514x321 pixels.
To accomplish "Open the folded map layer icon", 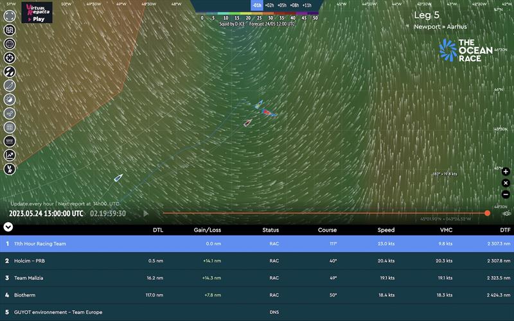I will coord(10,30).
